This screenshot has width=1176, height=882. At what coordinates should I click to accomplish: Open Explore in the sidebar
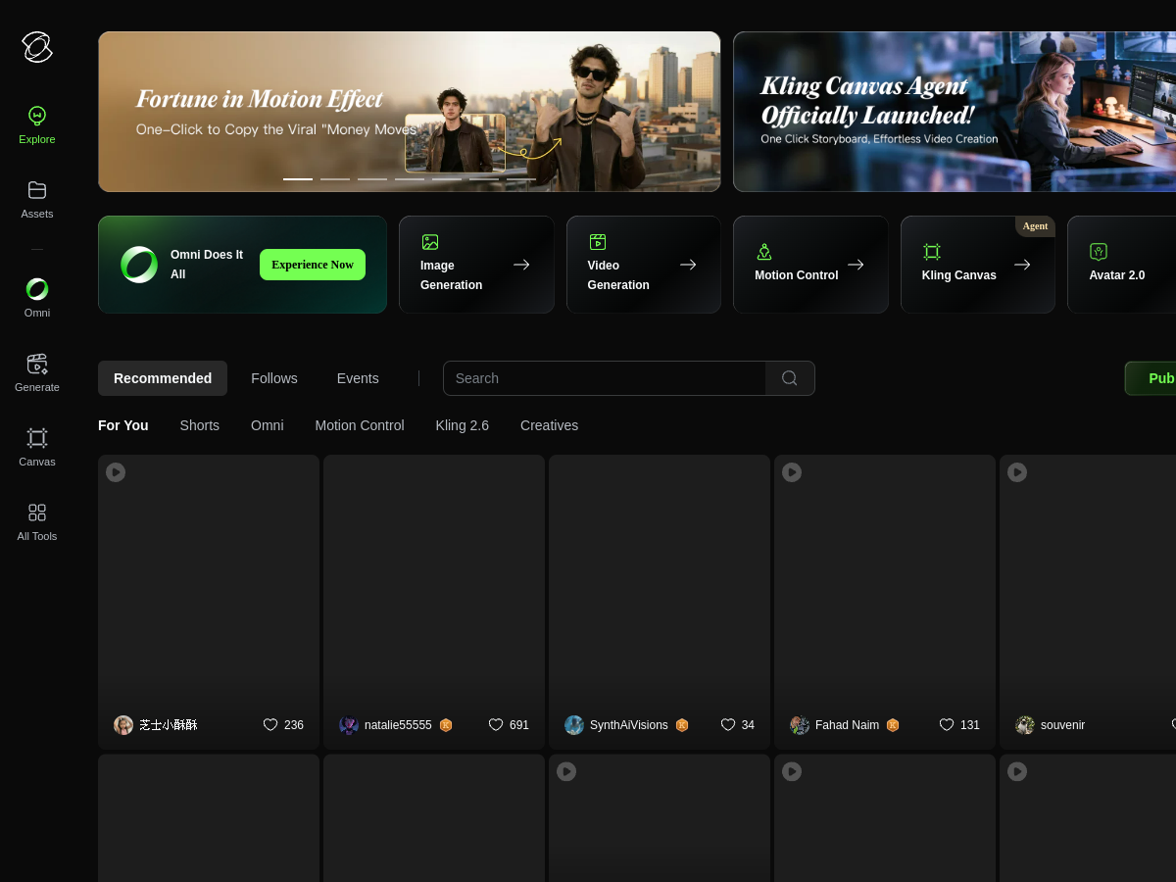[37, 124]
